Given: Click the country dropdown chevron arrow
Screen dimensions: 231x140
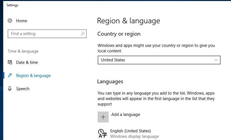Looking at the screenshot, I should point(216,60).
